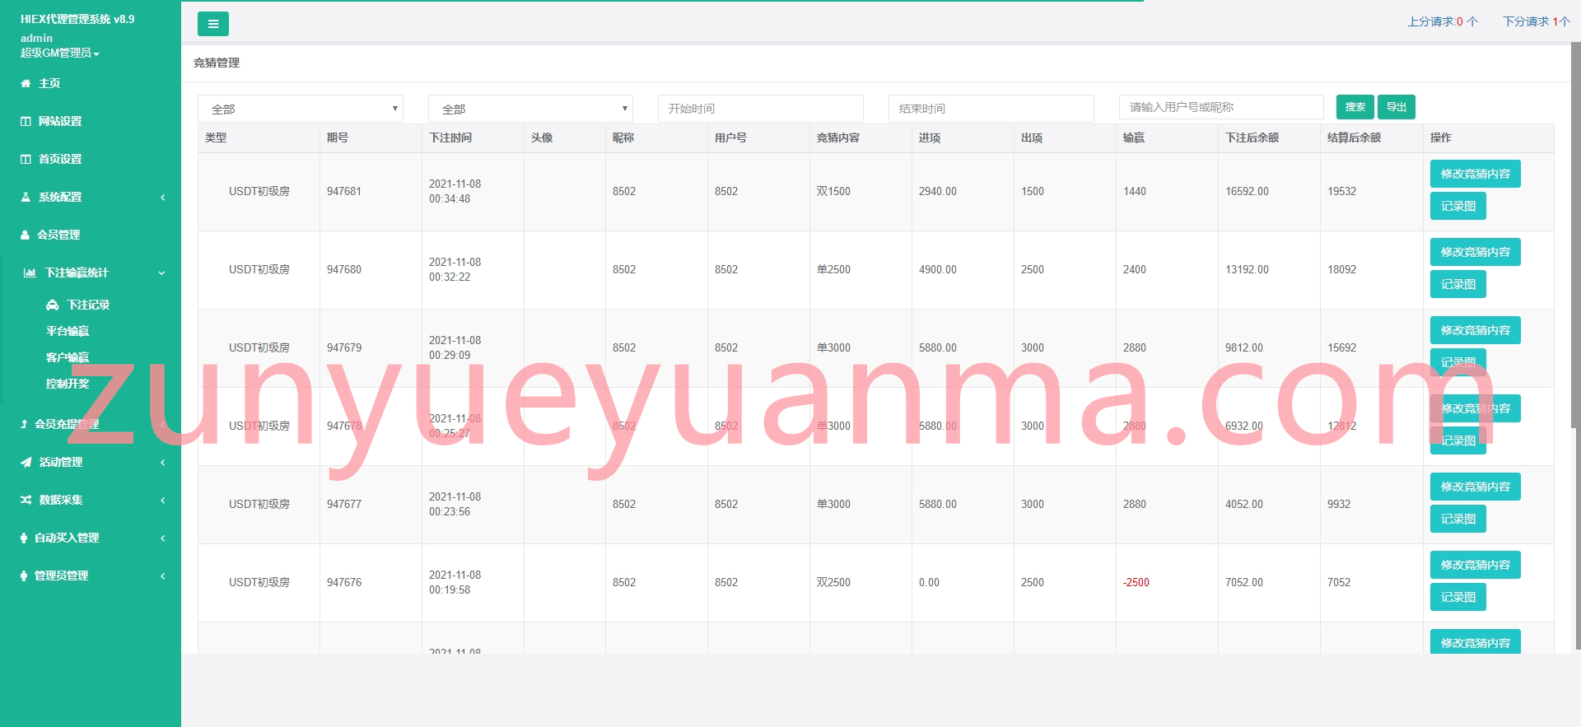The image size is (1581, 727).
Task: Click 记录图 for period 947677
Action: [1457, 519]
